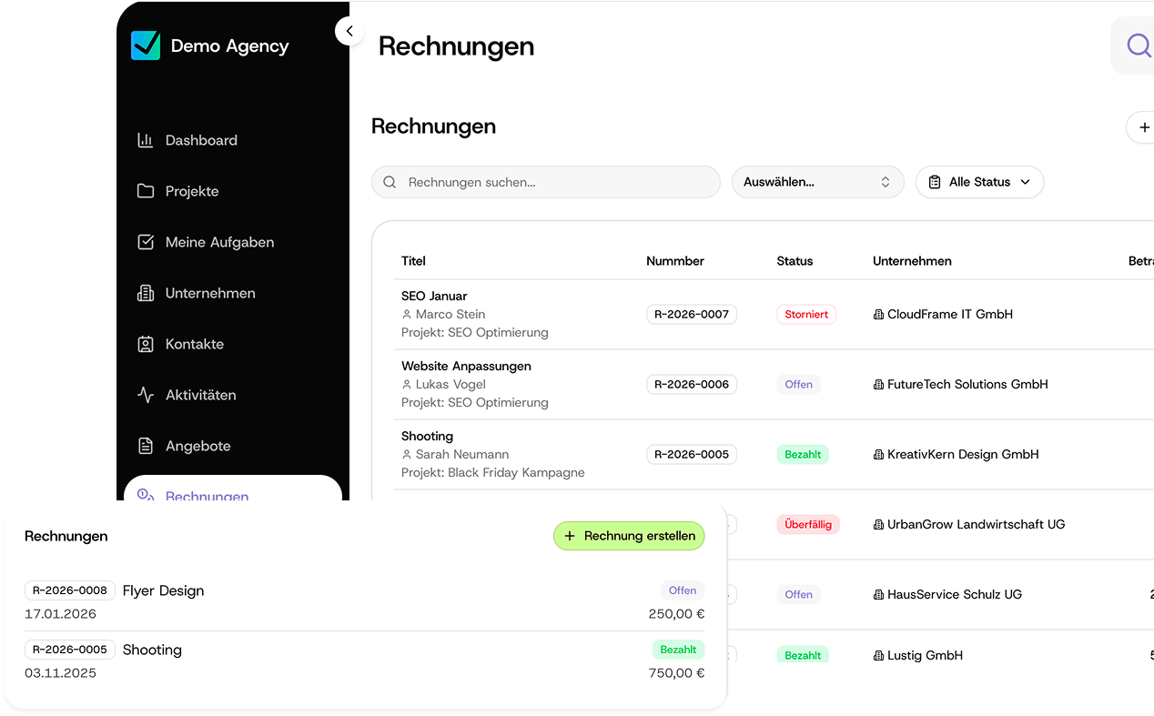The image size is (1154, 716).
Task: Open the Auswählen dropdown
Action: [x=817, y=182]
